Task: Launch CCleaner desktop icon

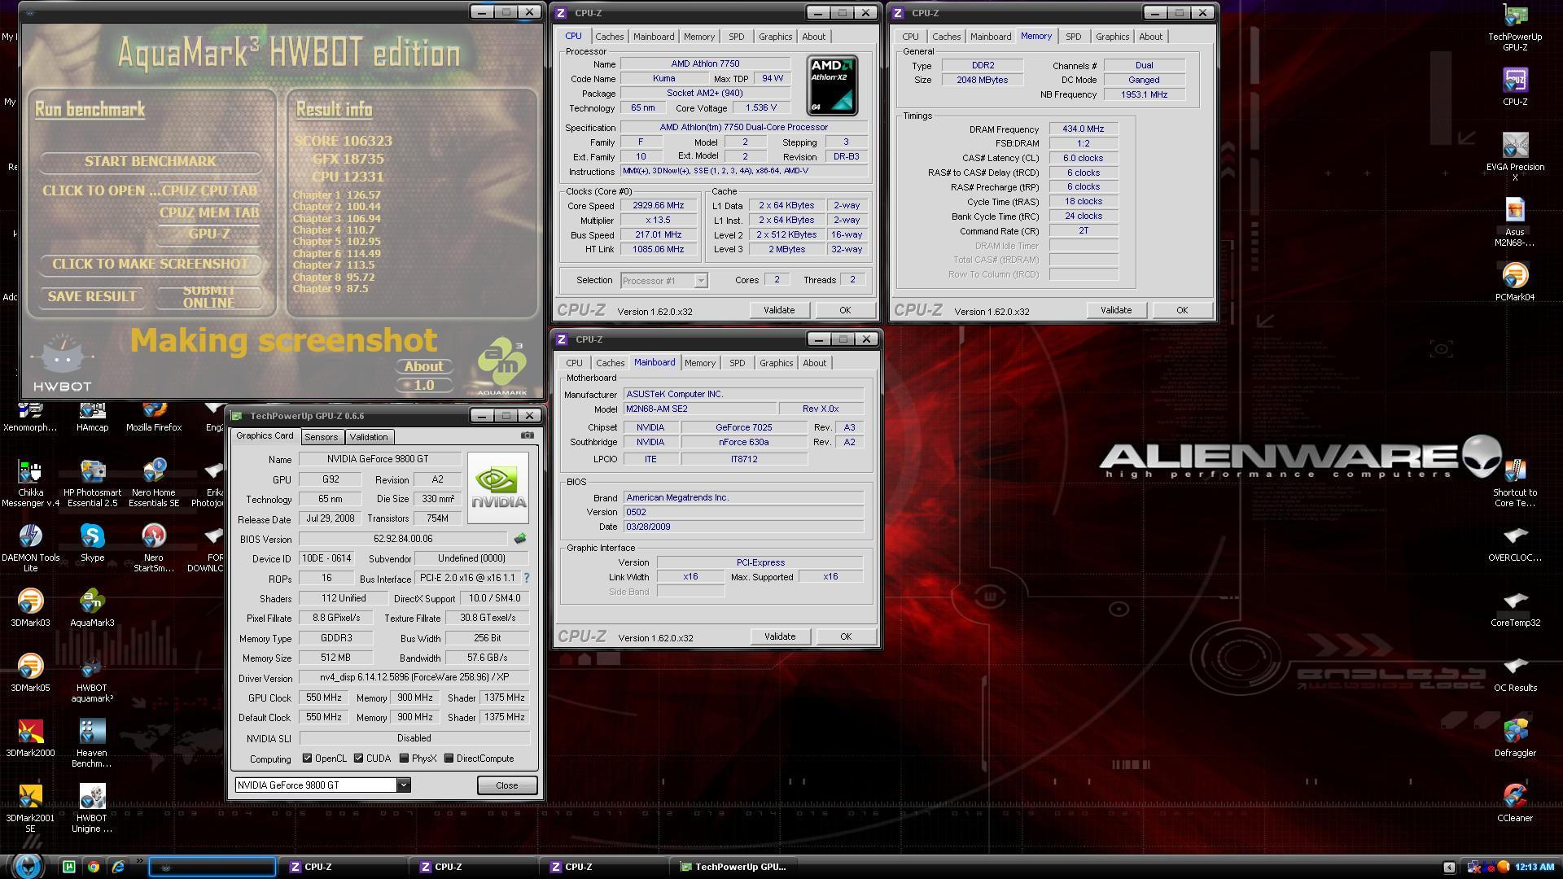Action: tap(1514, 803)
